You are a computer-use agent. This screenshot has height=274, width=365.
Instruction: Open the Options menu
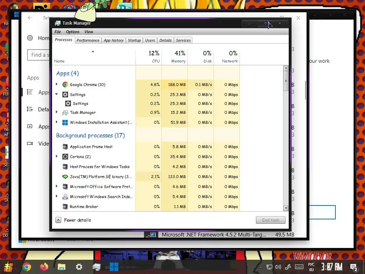pyautogui.click(x=73, y=32)
